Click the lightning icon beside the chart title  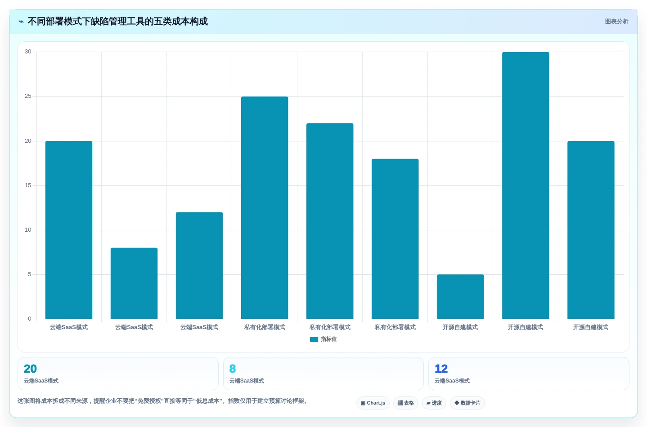pos(21,22)
